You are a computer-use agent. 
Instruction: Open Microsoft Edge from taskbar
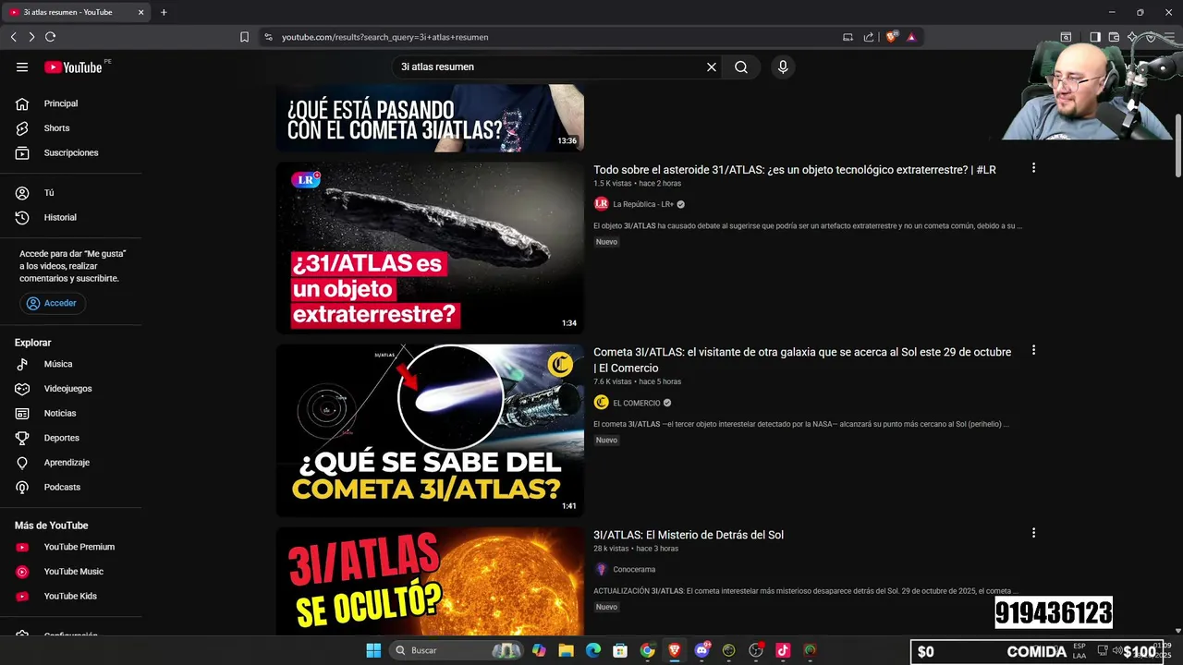point(593,650)
